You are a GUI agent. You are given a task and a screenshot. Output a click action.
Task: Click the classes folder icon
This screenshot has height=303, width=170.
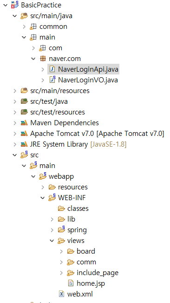[61, 209]
